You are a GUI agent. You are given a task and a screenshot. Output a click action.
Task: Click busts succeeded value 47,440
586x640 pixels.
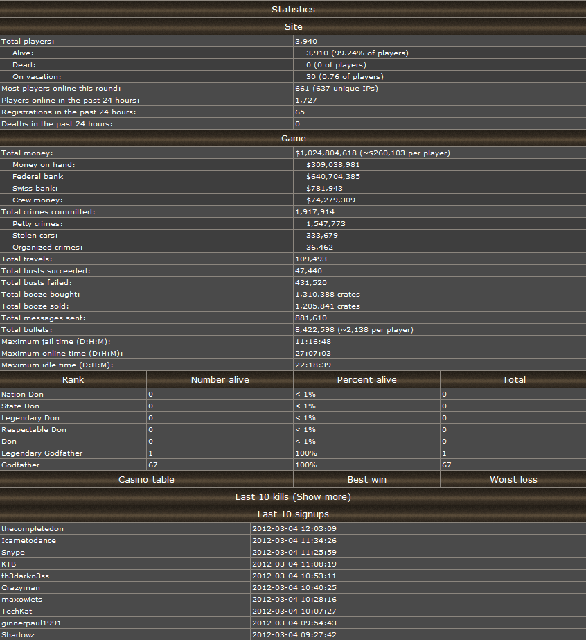pos(308,270)
